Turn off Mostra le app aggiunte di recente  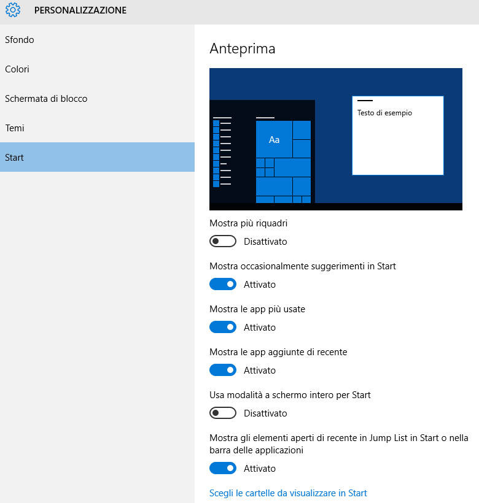click(223, 370)
